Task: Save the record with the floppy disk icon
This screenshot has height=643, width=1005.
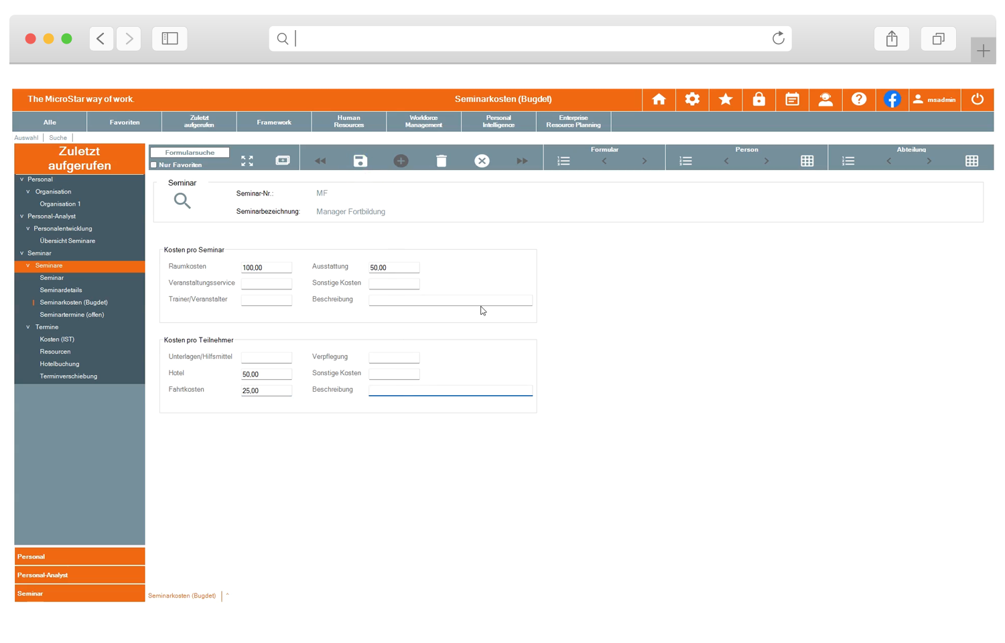Action: (x=360, y=161)
